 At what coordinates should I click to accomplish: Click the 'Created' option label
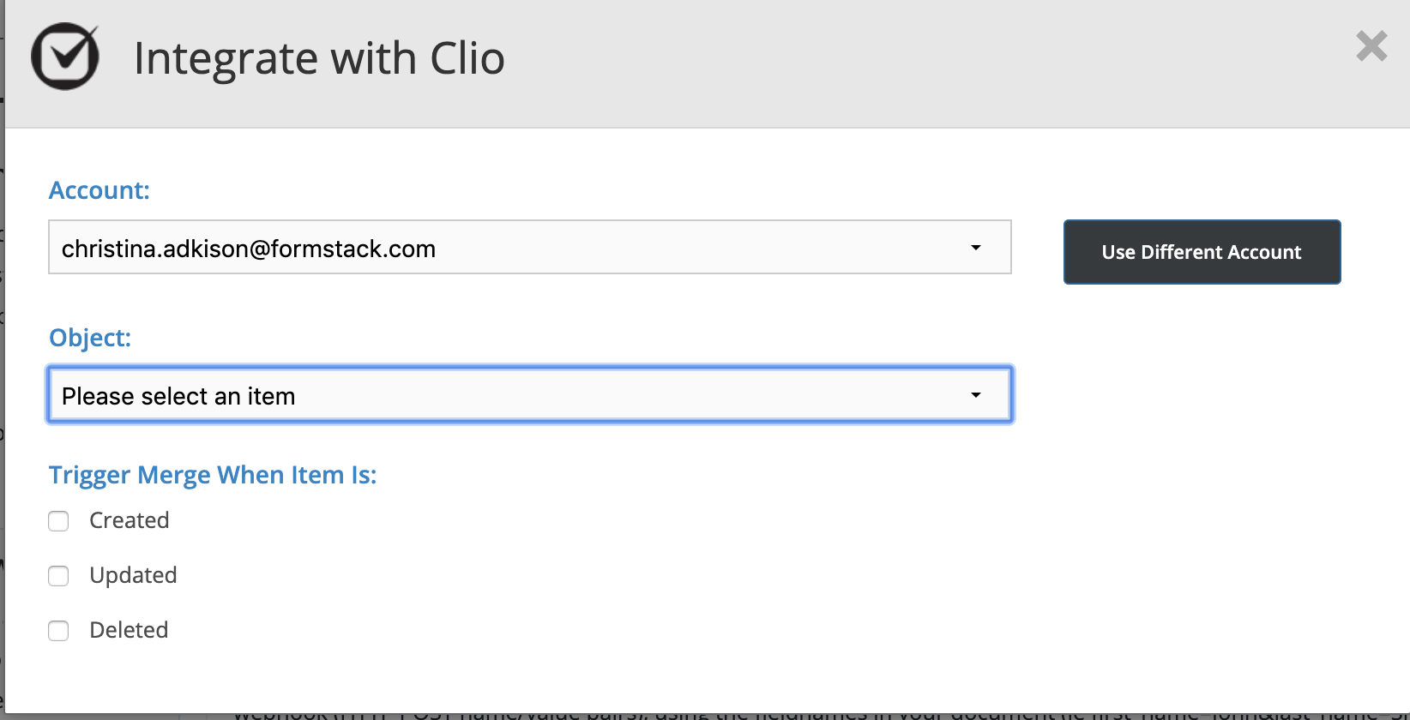pos(130,520)
